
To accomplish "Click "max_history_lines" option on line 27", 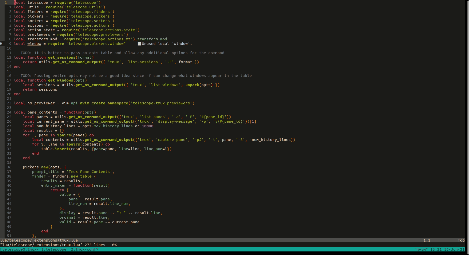I will tap(113, 126).
